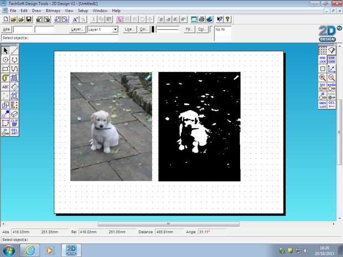Click the zoom last view icon

click(323, 87)
